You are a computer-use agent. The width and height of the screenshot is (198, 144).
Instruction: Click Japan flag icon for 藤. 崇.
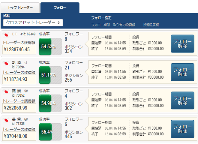click(6, 92)
